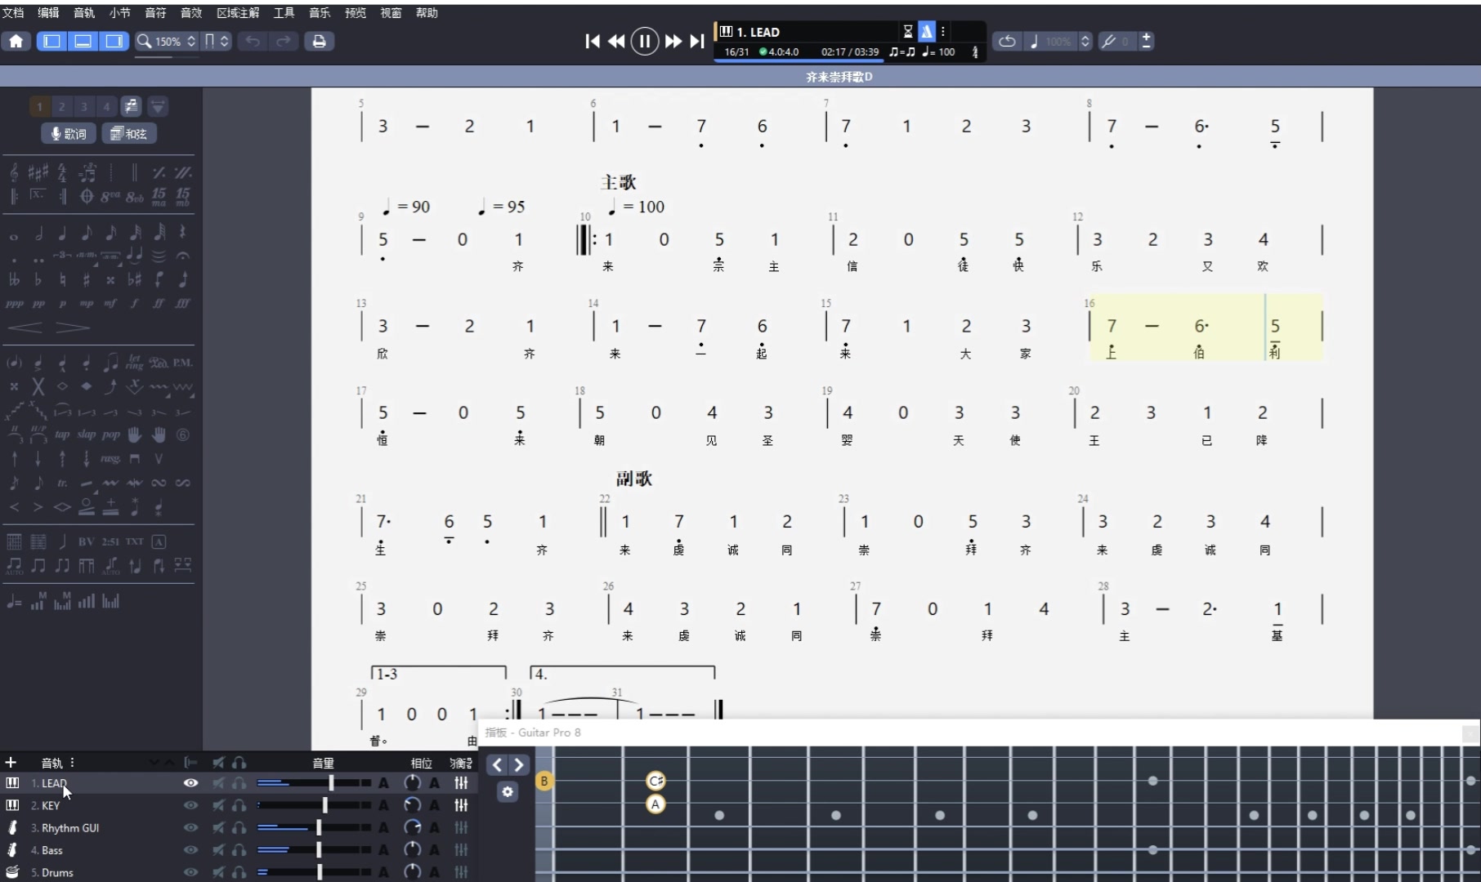Click the multi-voice edit icon
The image size is (1481, 882).
click(132, 106)
